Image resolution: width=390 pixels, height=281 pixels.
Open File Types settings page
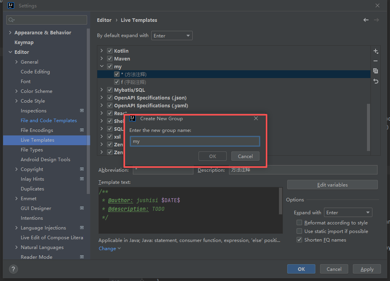coord(32,150)
